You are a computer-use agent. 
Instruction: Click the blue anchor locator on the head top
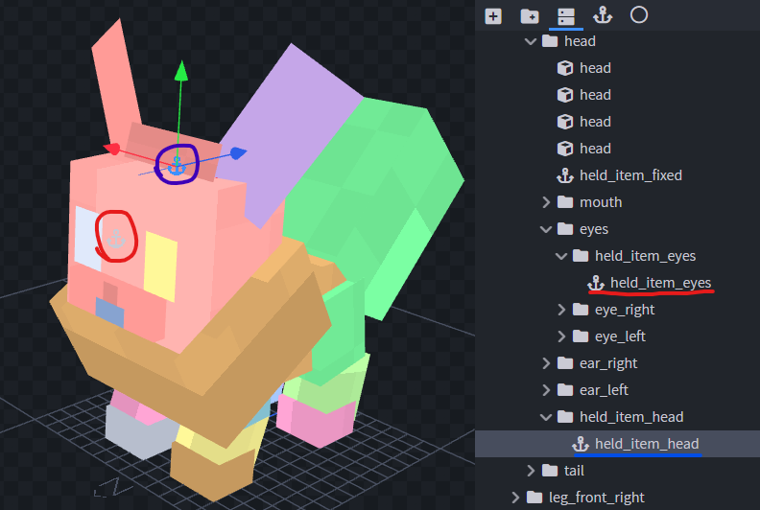click(177, 166)
